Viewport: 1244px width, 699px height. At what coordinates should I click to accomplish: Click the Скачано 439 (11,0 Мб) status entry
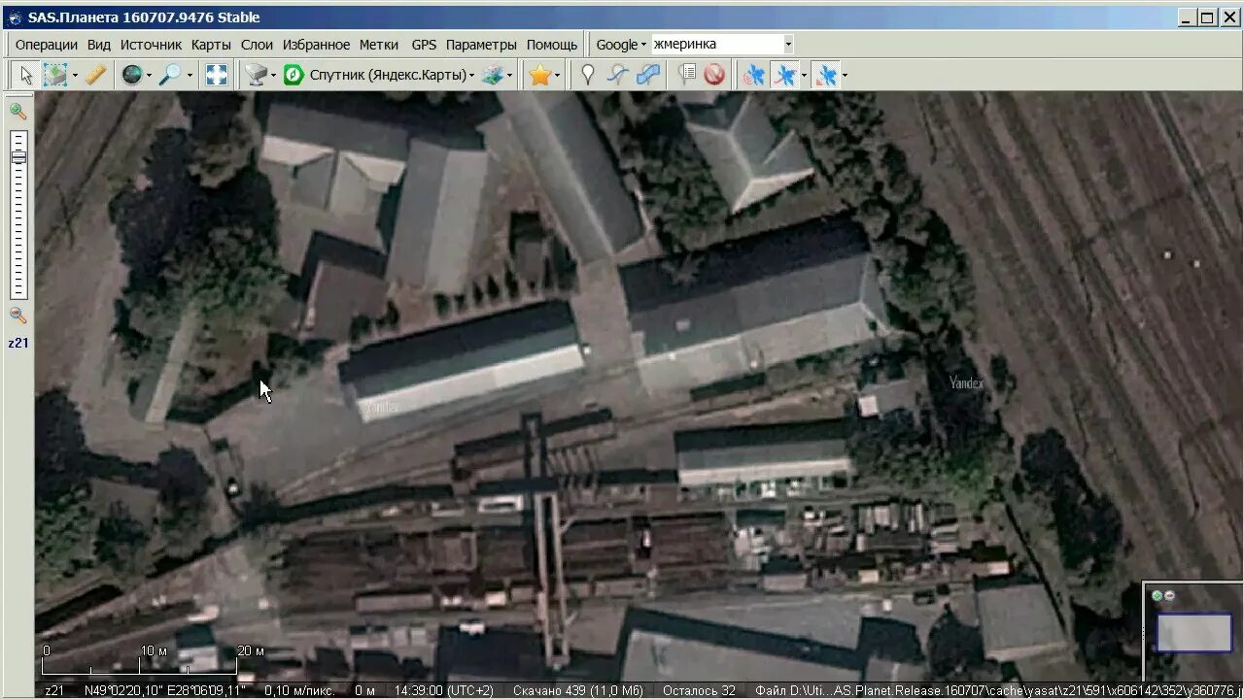[x=577, y=690]
